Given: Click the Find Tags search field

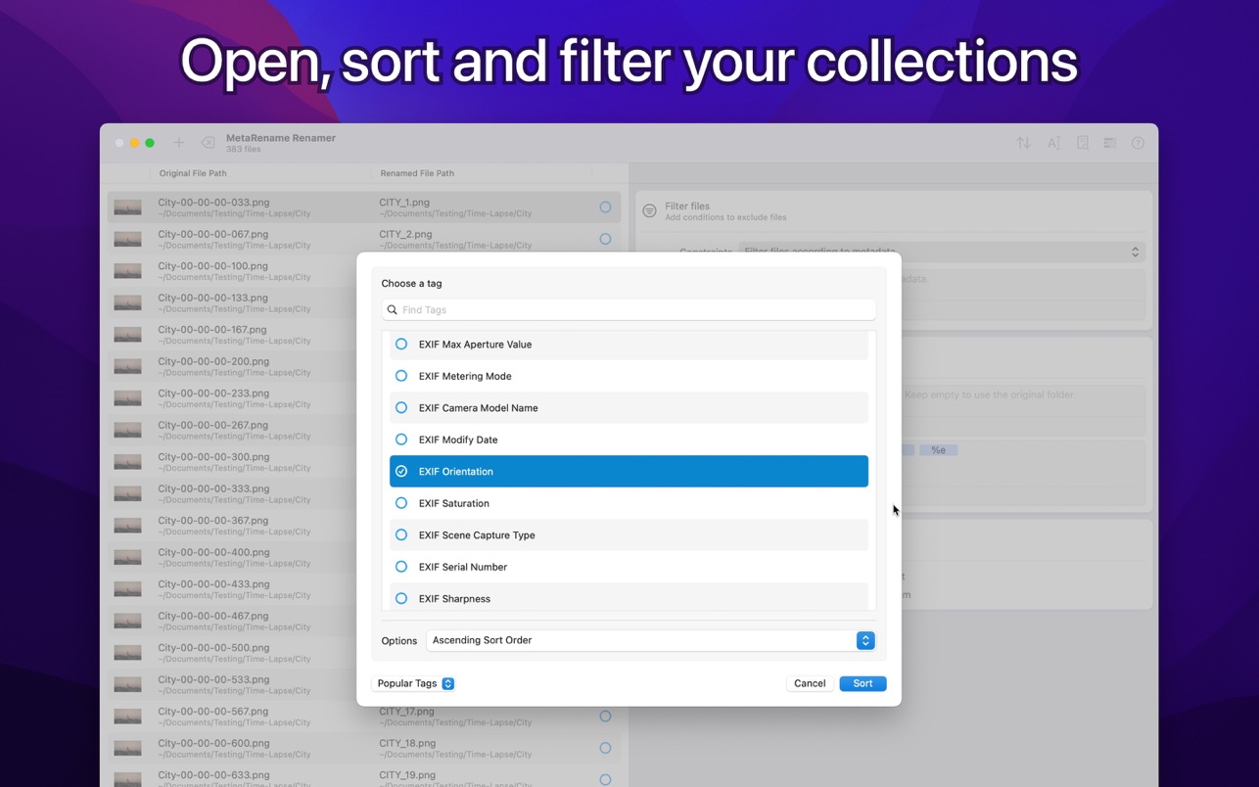Looking at the screenshot, I should coord(629,309).
